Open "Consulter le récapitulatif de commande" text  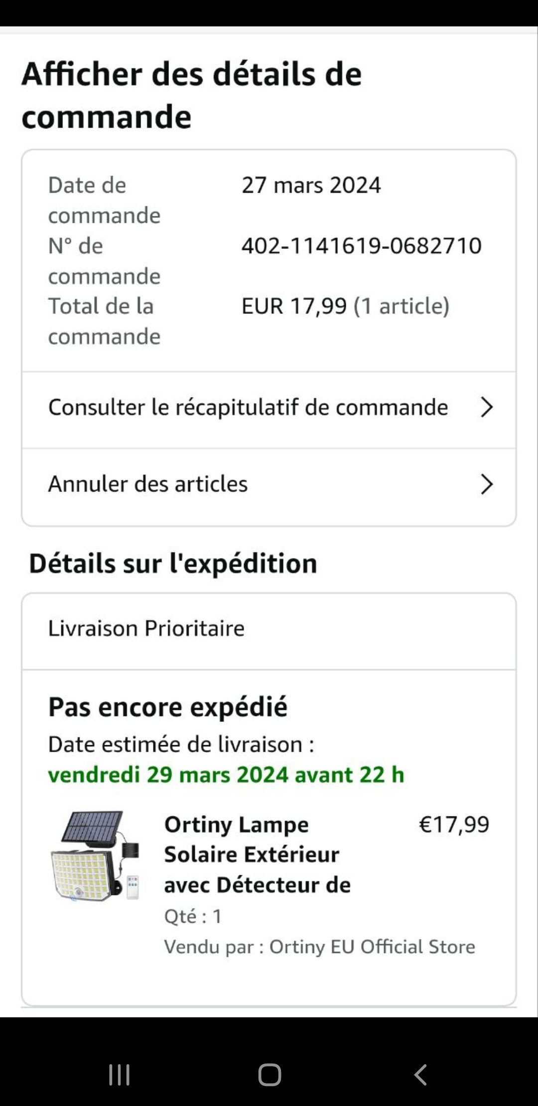(248, 407)
